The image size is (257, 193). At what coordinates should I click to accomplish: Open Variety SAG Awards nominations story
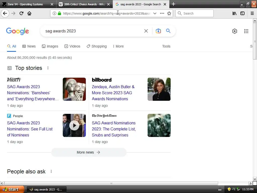tap(33, 93)
